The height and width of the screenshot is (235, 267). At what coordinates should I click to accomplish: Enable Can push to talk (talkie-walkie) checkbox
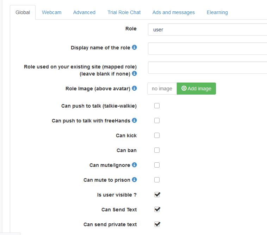coord(157,106)
